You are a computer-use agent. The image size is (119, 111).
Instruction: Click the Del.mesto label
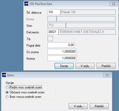pyautogui.click(x=33, y=32)
